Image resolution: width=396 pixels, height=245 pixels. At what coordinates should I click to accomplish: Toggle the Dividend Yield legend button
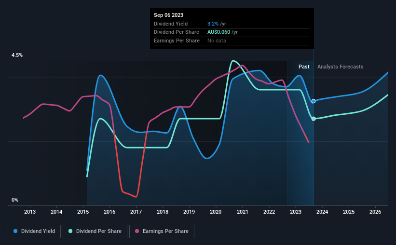coord(34,231)
